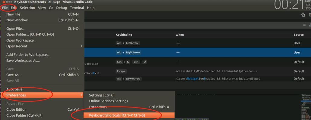Toggle Auto Save in File menu
The image size is (311, 120).
(x=42, y=89)
